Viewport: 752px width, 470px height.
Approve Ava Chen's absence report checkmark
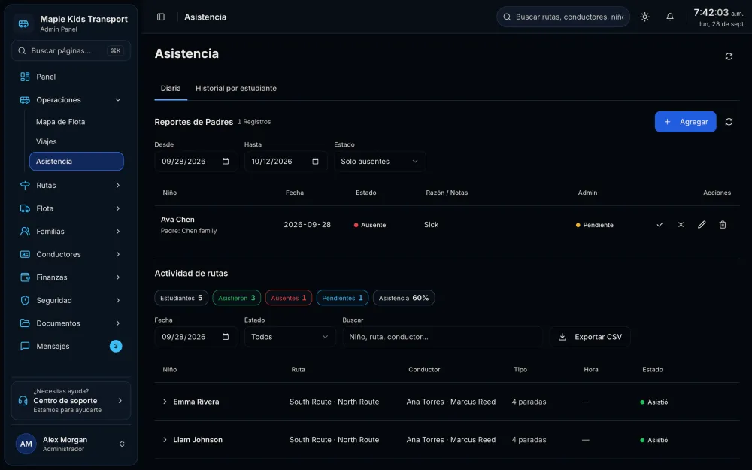(660, 224)
